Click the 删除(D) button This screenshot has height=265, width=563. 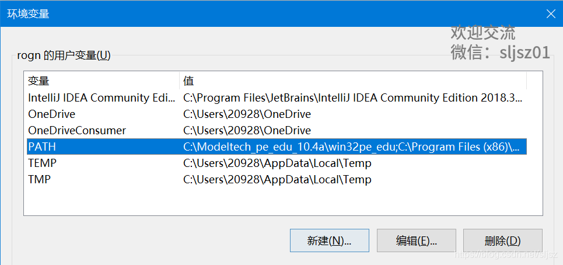502,240
